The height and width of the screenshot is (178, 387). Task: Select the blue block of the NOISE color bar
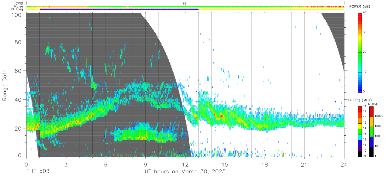click(372, 142)
